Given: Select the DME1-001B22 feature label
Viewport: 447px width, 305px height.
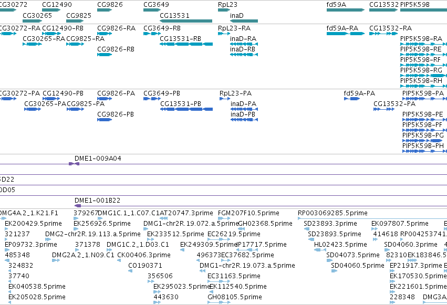Looking at the screenshot, I should click(98, 200).
